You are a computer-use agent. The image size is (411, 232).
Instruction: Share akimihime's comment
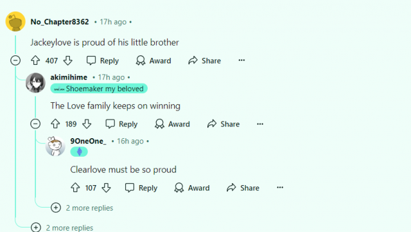[223, 124]
